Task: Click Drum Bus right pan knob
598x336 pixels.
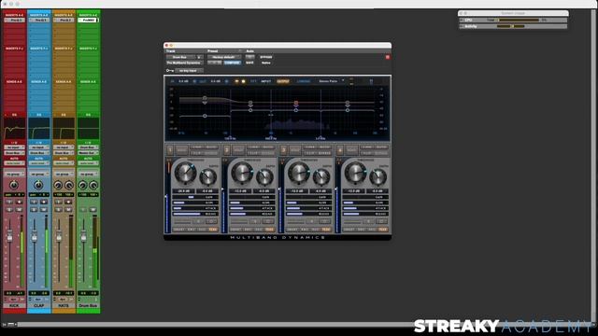Action: (x=93, y=185)
